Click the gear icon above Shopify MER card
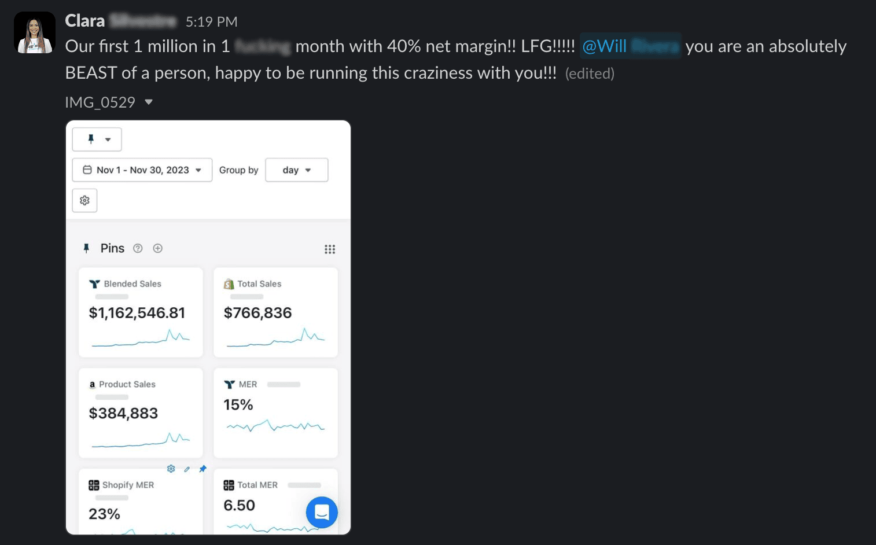 pos(171,469)
